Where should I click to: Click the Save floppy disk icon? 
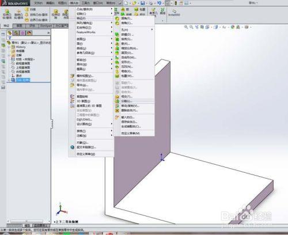(143, 3)
